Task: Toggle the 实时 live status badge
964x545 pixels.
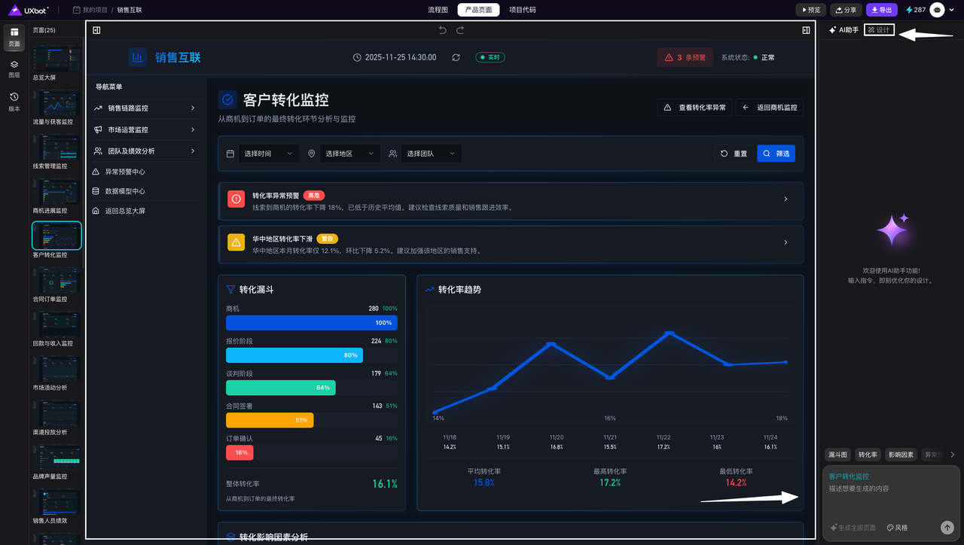Action: coord(490,57)
